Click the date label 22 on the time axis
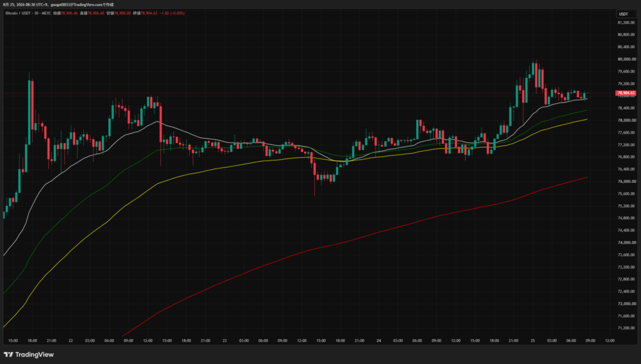Screen dimensions: 641x364 71,341
